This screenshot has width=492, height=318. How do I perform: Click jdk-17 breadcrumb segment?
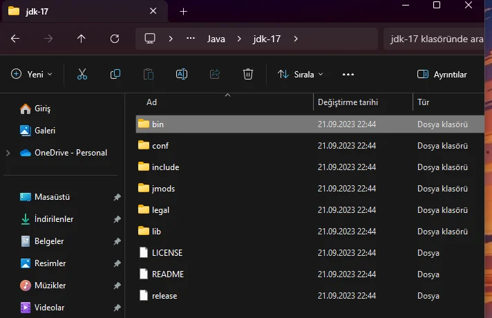[267, 39]
